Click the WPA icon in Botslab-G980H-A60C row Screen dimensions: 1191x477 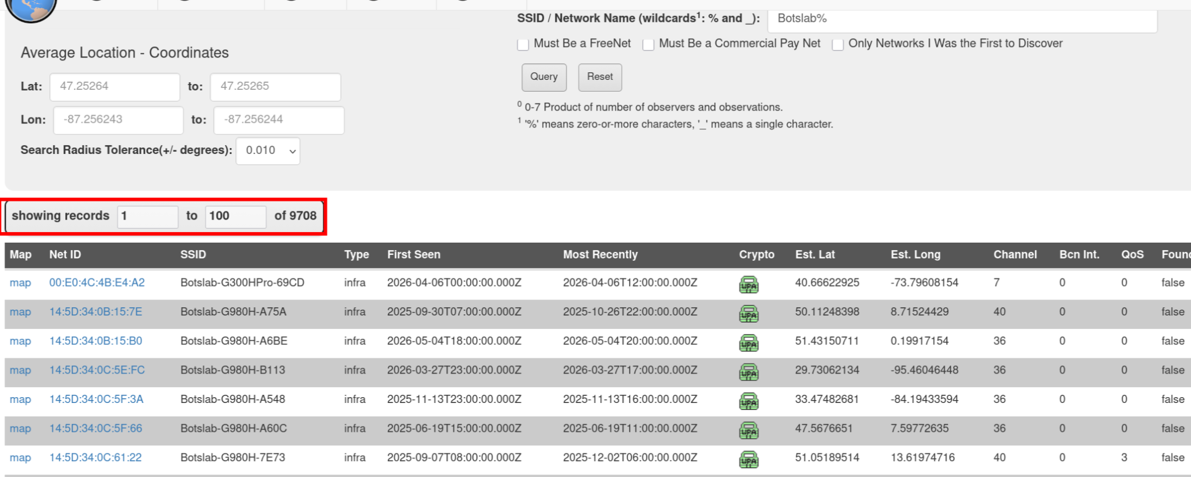(748, 431)
